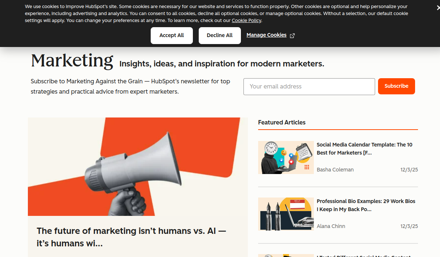Click the megaphone hero image
The image size is (440, 257).
pyautogui.click(x=134, y=166)
